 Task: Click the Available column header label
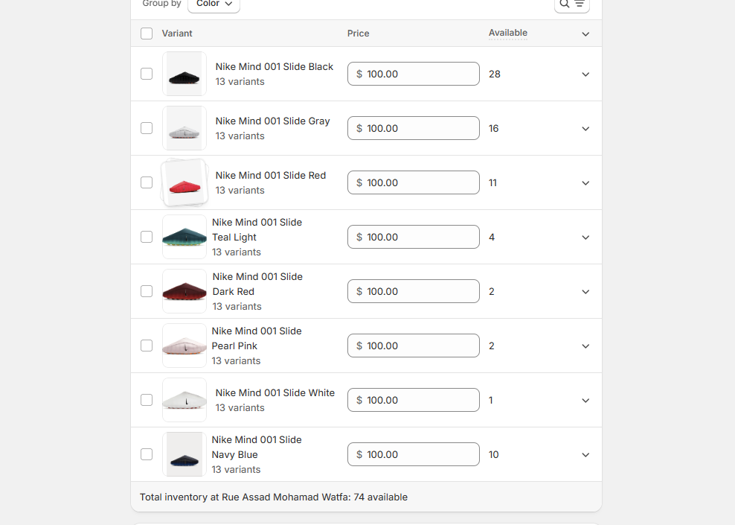[x=508, y=33]
